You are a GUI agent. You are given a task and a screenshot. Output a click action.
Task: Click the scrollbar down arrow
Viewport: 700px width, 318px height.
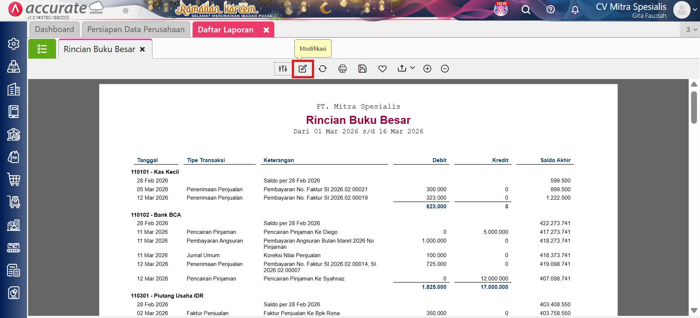[694, 310]
